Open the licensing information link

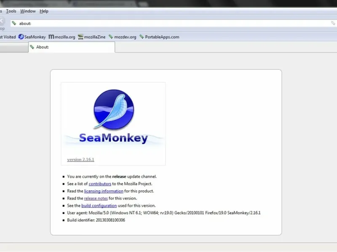point(104,191)
